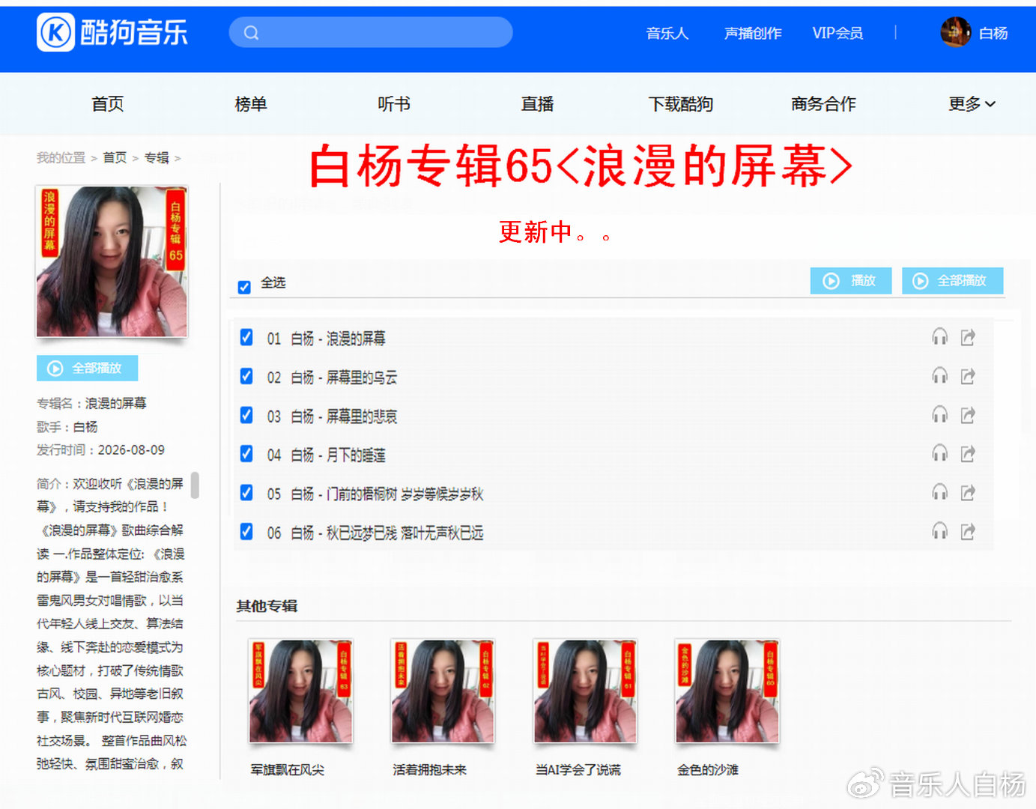Click album title 金色的沙滩
Image resolution: width=1036 pixels, height=809 pixels.
pos(708,769)
